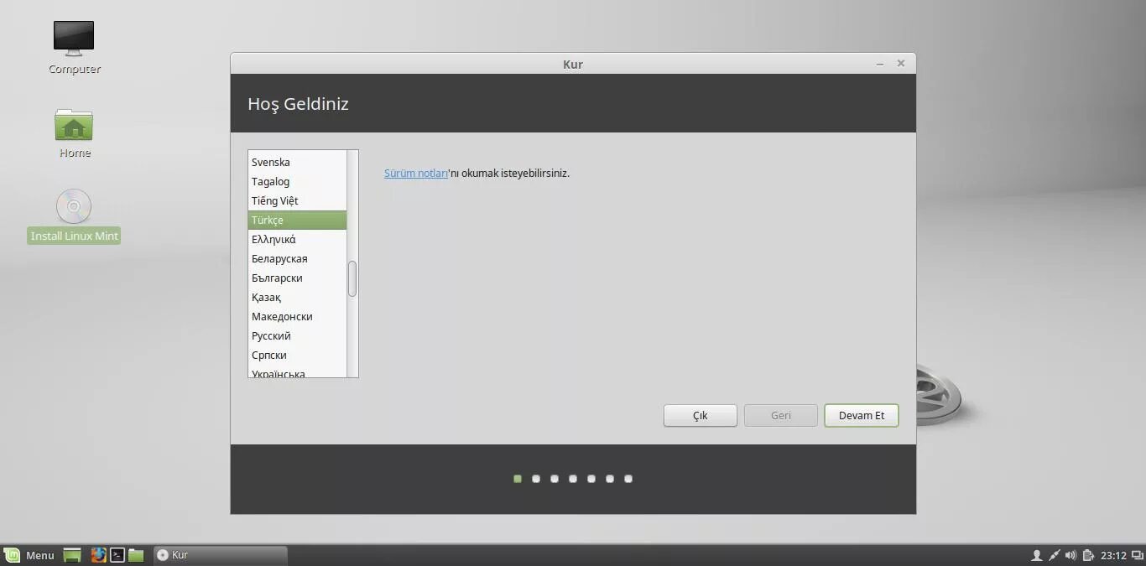Open the Sürüm notları link

(x=416, y=173)
